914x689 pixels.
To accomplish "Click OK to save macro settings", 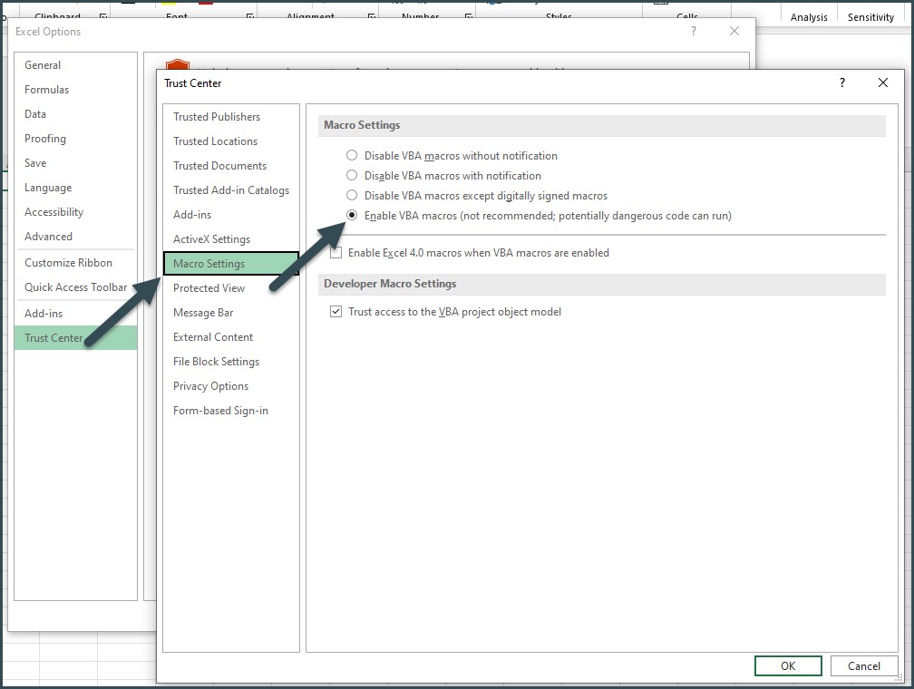I will pyautogui.click(x=788, y=665).
